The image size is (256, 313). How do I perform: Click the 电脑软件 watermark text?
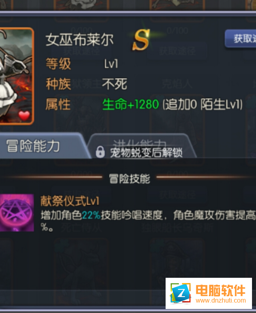coord(220,291)
